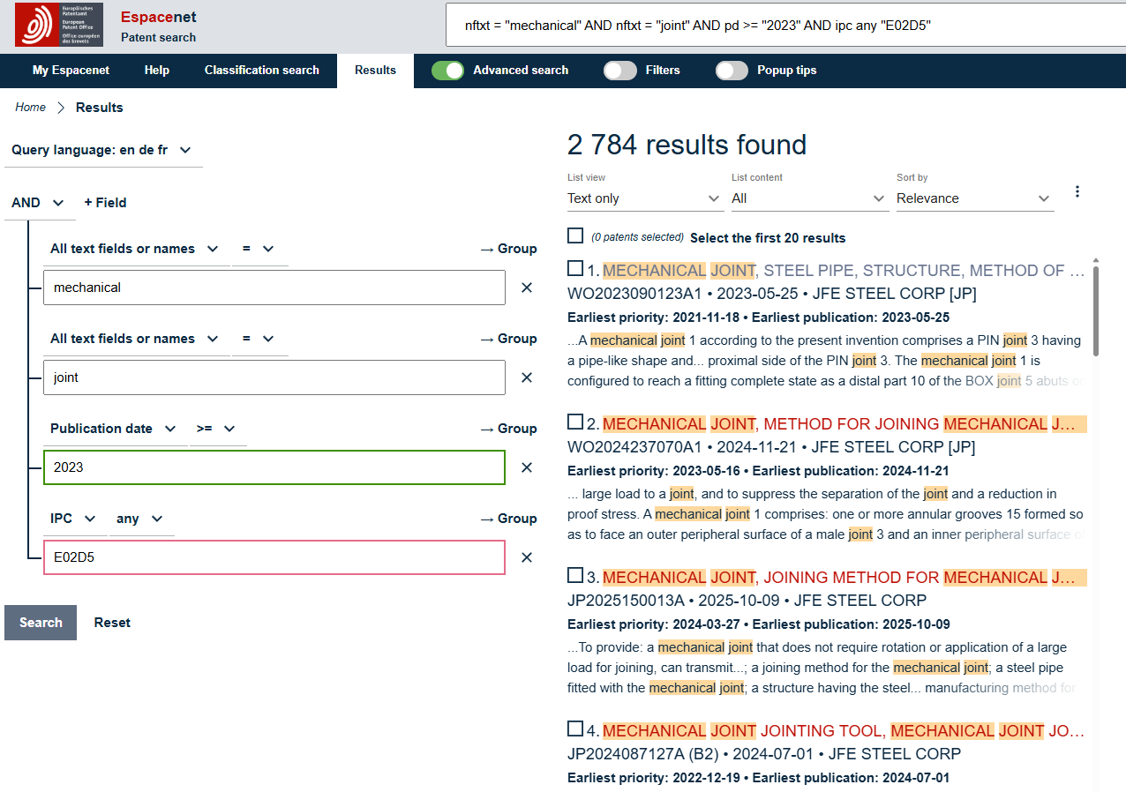Screen dimensions: 1126x792
Task: Add a new field with '+ Field'
Action: [x=105, y=203]
